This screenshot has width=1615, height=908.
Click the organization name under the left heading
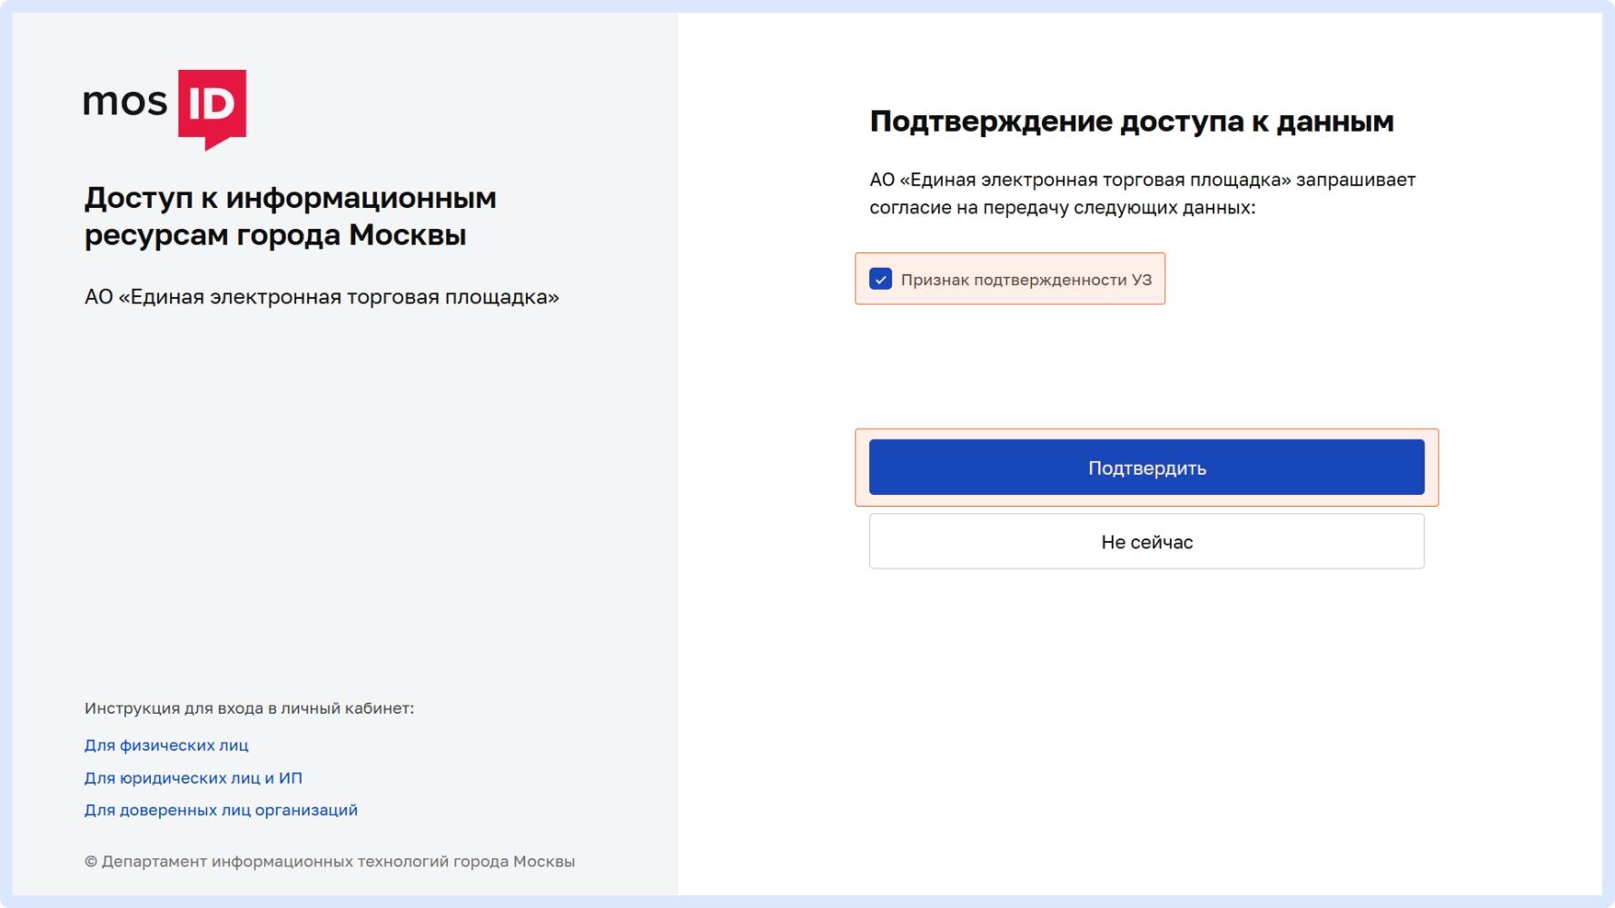(x=322, y=298)
